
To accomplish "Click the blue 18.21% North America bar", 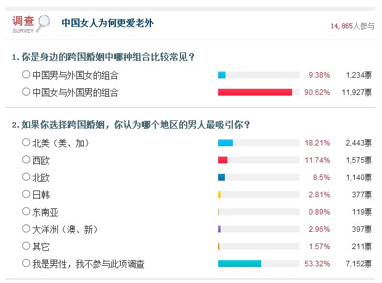I will 226,142.
